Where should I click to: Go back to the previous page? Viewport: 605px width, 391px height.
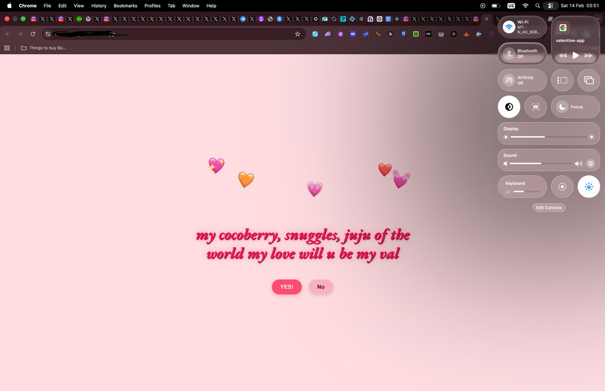[8, 34]
